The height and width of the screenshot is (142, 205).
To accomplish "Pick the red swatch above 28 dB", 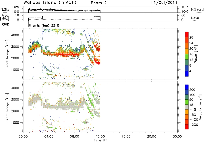I will (187, 35).
